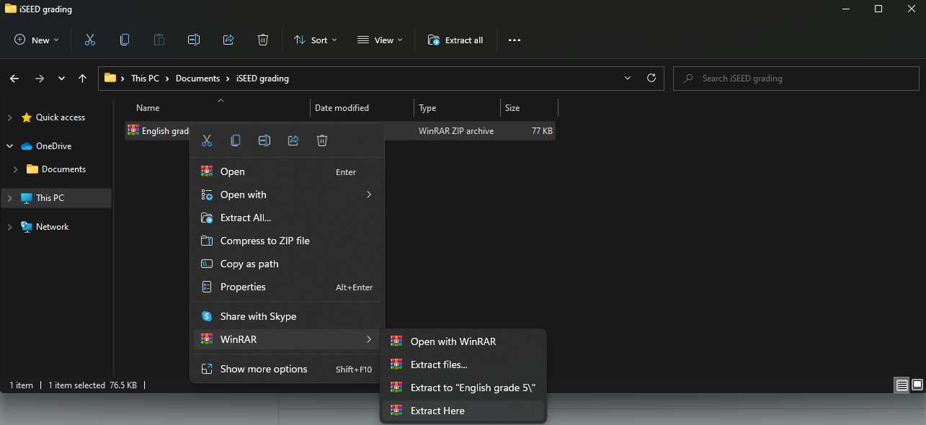Click the Copy icon in top toolbar
The height and width of the screenshot is (425, 926).
[125, 40]
